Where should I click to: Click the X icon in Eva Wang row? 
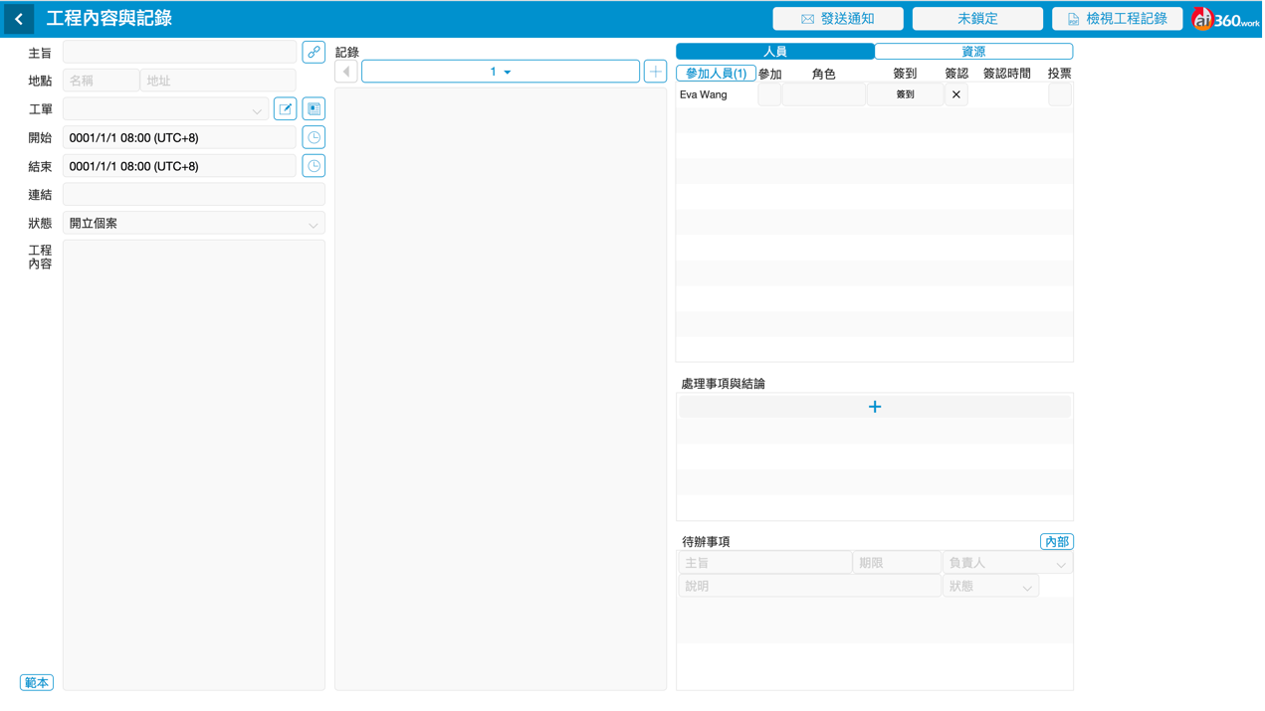[955, 94]
